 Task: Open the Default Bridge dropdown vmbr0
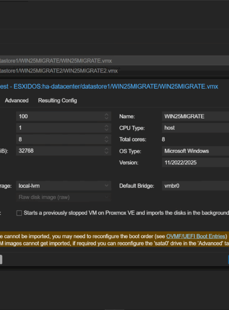196,186
